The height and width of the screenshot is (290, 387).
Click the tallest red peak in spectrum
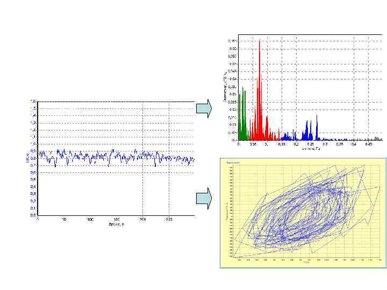(x=260, y=90)
